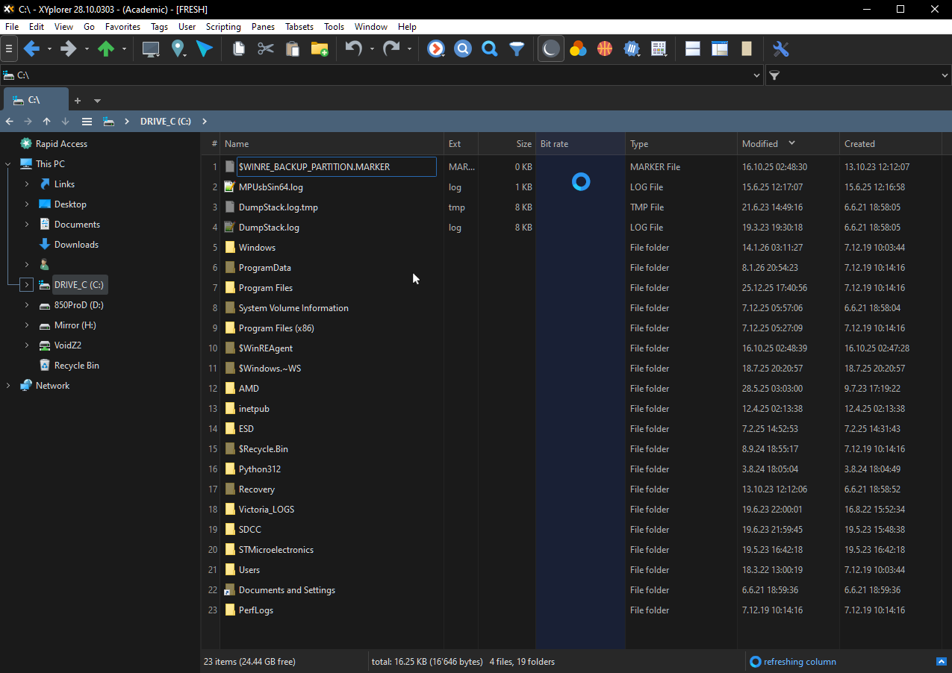The width and height of the screenshot is (952, 673).
Task: Click the green Up arrow icon
Action: [x=106, y=49]
